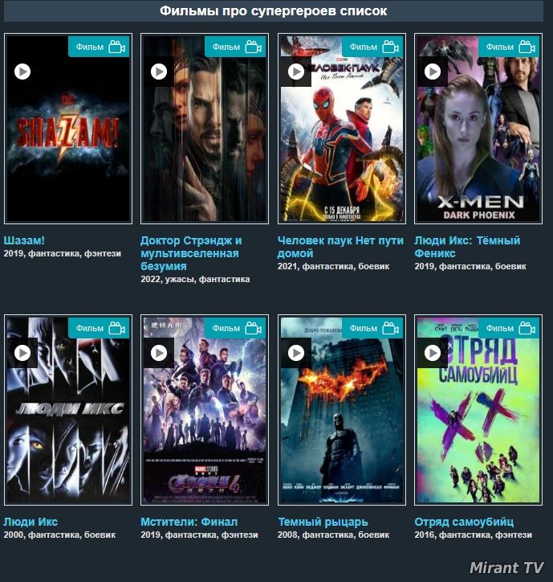Screen dimensions: 553x582
Task: Click the Фильм badge on the Мстители: Финал card
Action: pyautogui.click(x=235, y=328)
